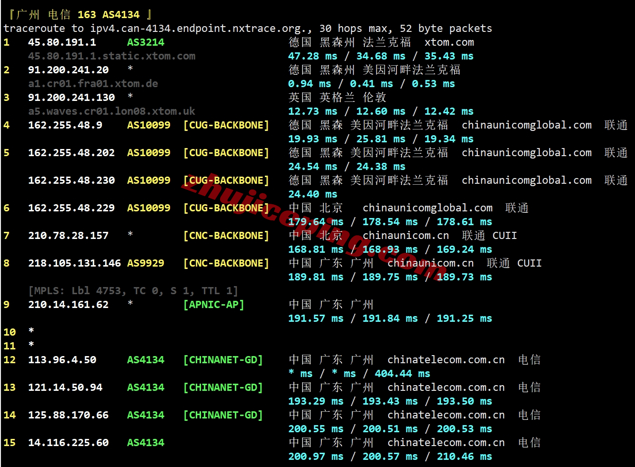Screen dimensions: 635x467
Task: Click the 191.84 ms latency value
Action: tap(390, 318)
